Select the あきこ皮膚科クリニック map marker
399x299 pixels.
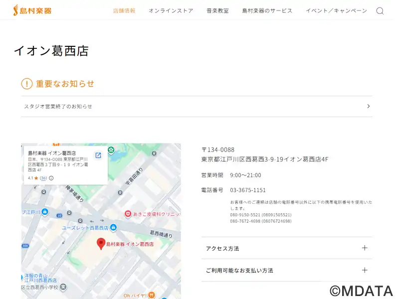pos(128,214)
